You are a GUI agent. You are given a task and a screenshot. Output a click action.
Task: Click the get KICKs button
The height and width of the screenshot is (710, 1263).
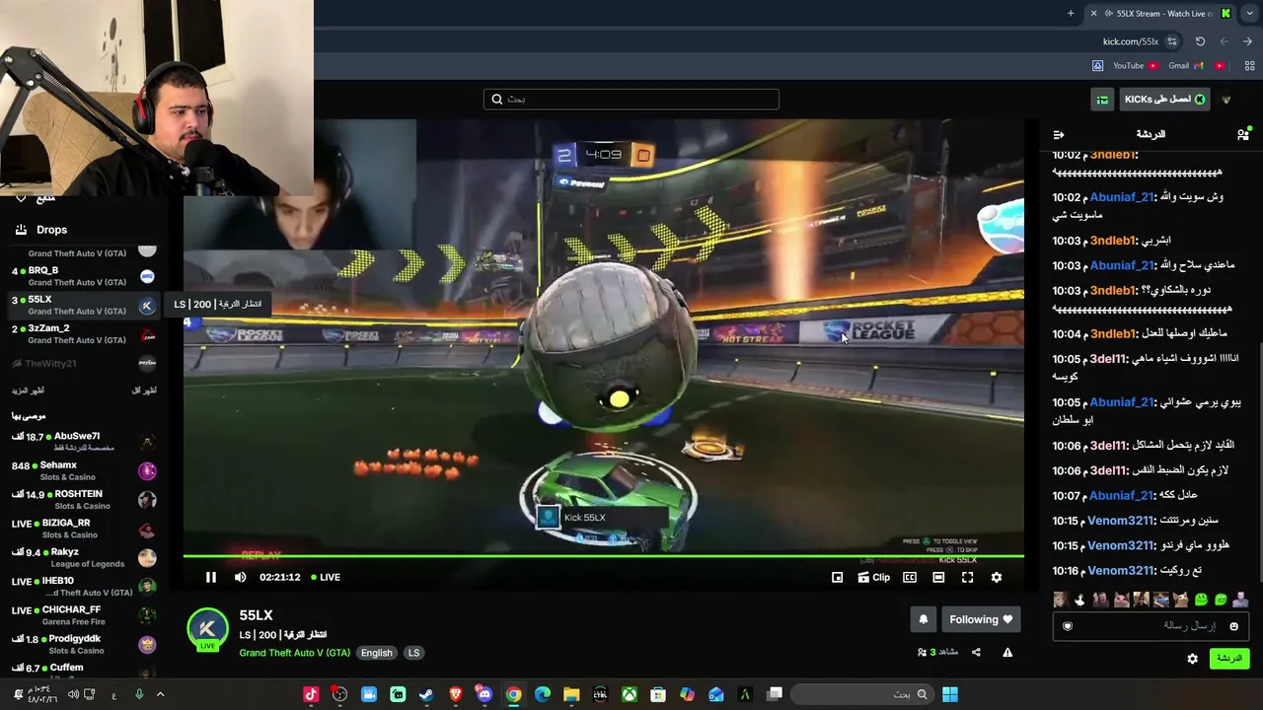(1165, 99)
